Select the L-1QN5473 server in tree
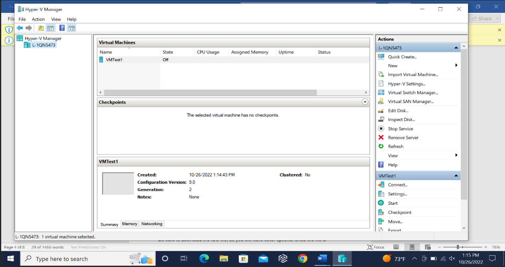Viewport: 505px width, 267px height. 44,45
